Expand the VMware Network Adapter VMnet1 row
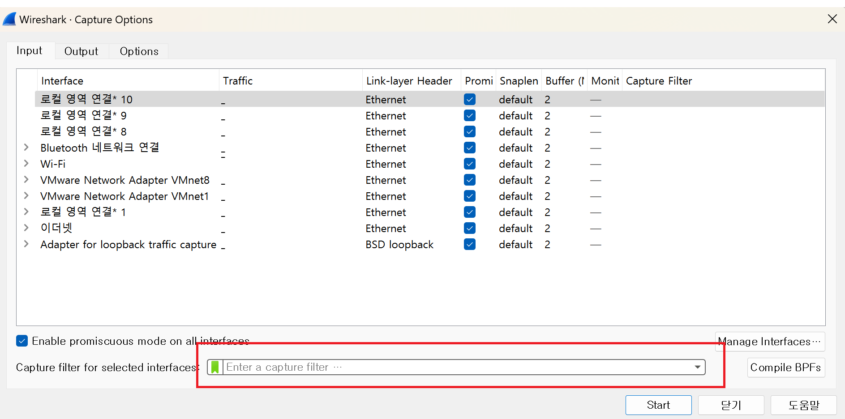Image resolution: width=845 pixels, height=419 pixels. (26, 195)
